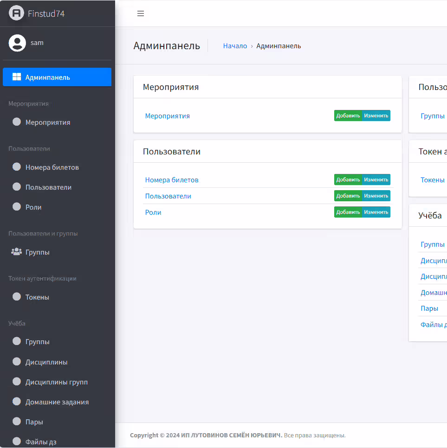This screenshot has width=447, height=448.
Task: Click the people icon beside Группы
Action: [16, 252]
